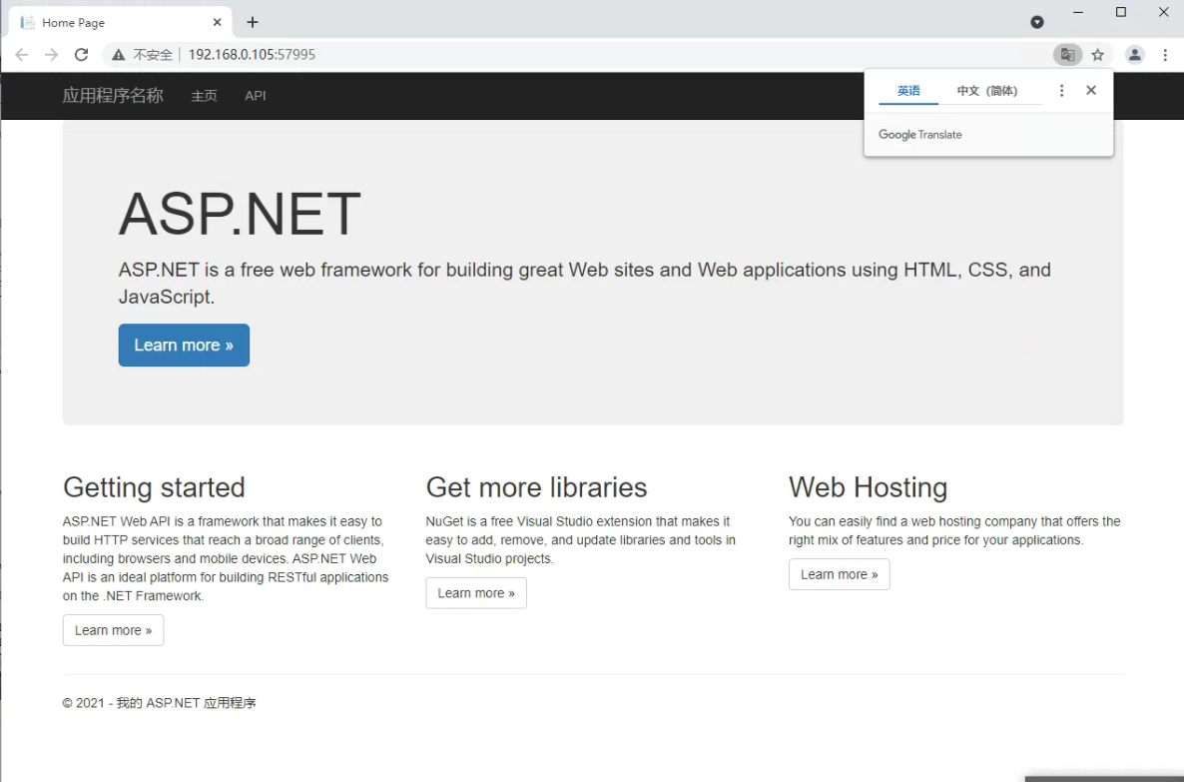
Task: Open a new tab with plus button
Action: (x=253, y=23)
